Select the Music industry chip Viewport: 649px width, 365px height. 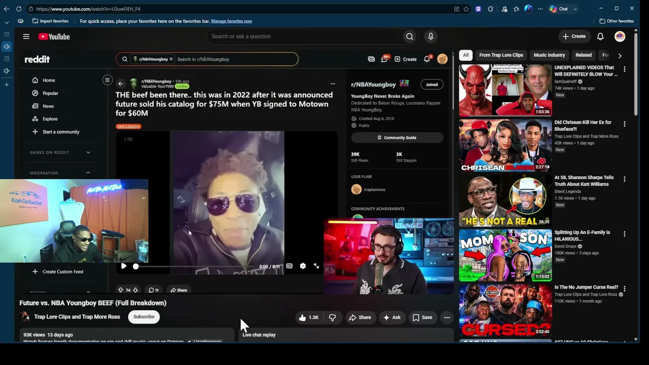click(549, 55)
